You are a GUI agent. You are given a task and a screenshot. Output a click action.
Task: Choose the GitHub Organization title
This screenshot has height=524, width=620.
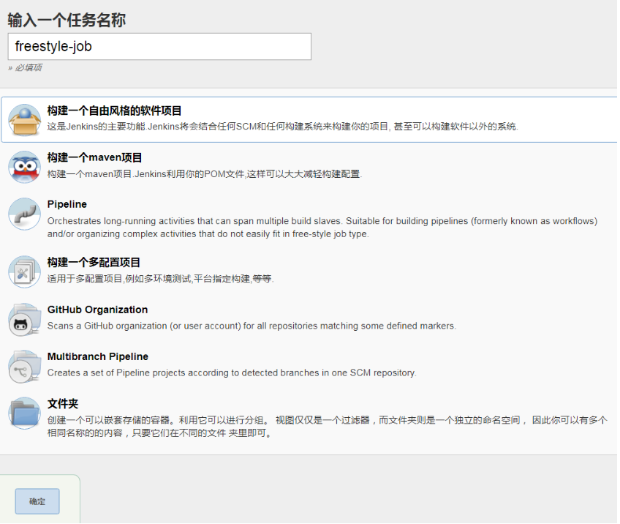[x=98, y=310]
